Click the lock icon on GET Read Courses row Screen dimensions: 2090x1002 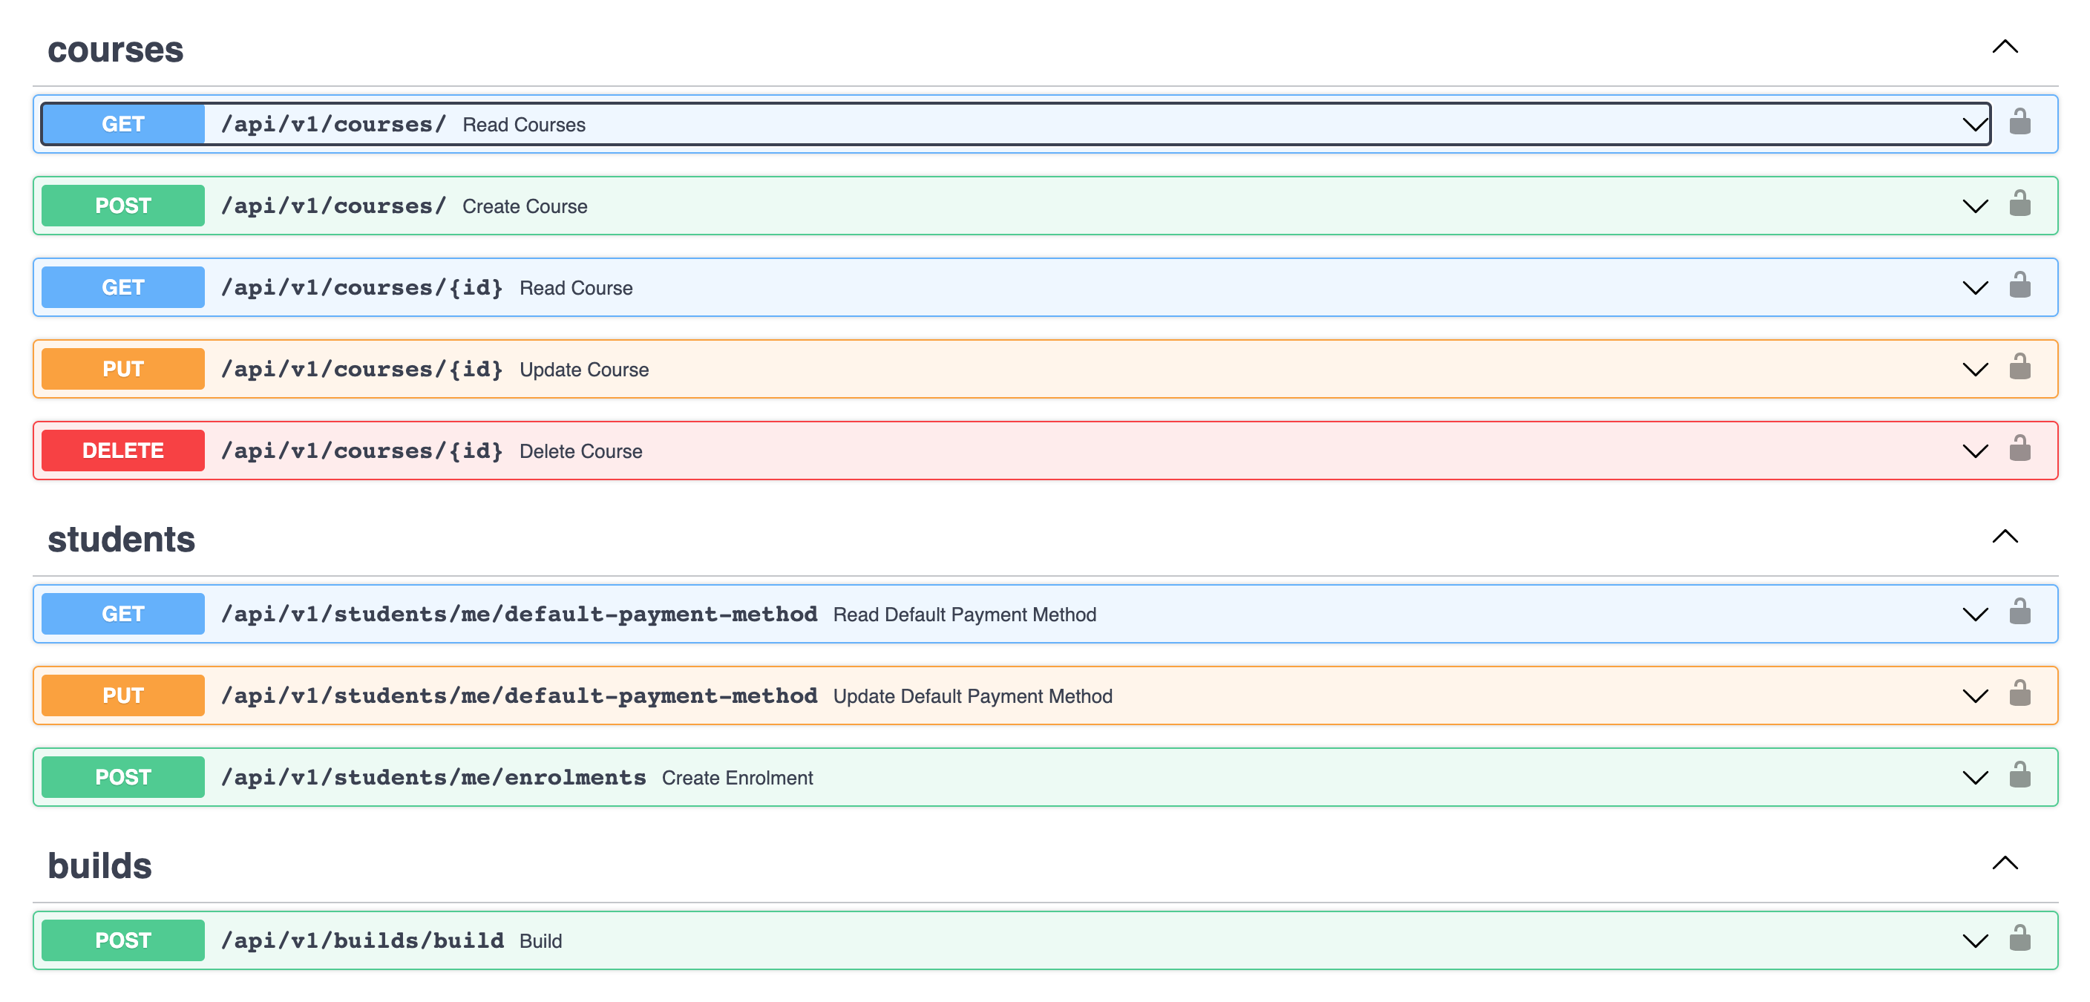2019,122
